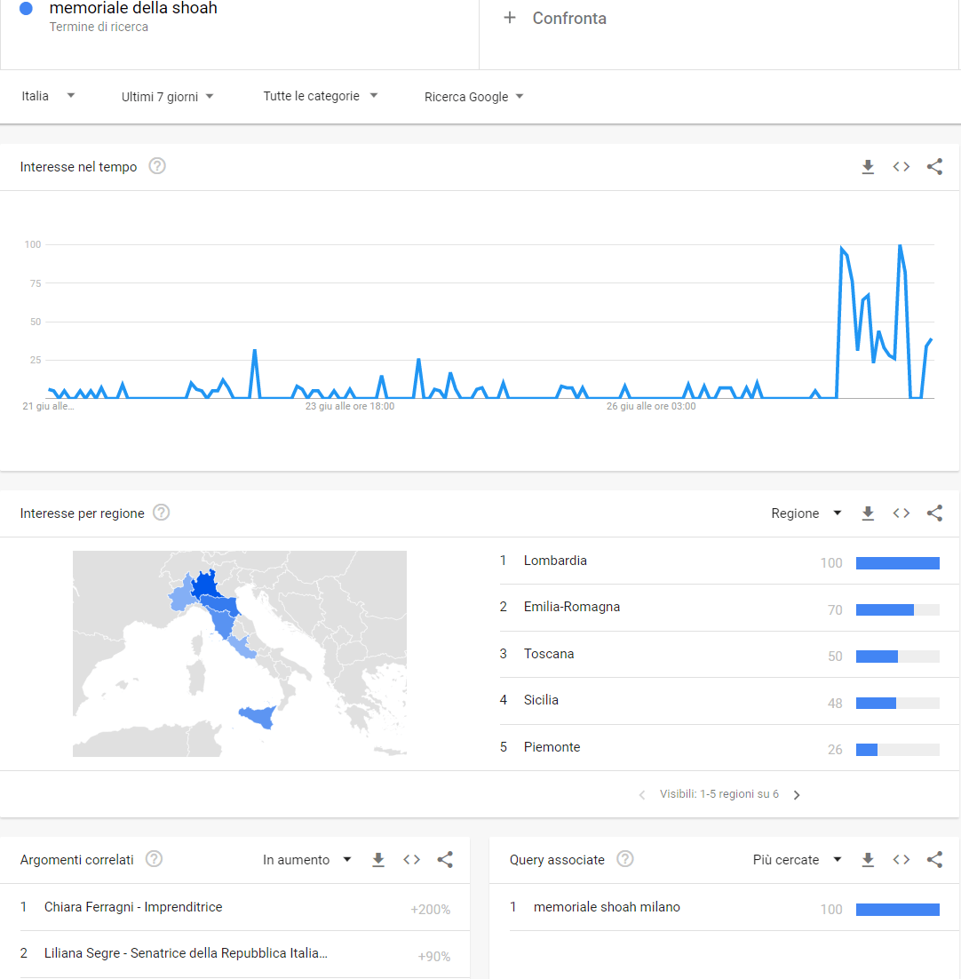
Task: Share the Interesse nel tempo chart
Action: (934, 167)
